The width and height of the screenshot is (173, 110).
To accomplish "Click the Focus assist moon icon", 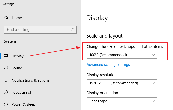I will click(6, 92).
